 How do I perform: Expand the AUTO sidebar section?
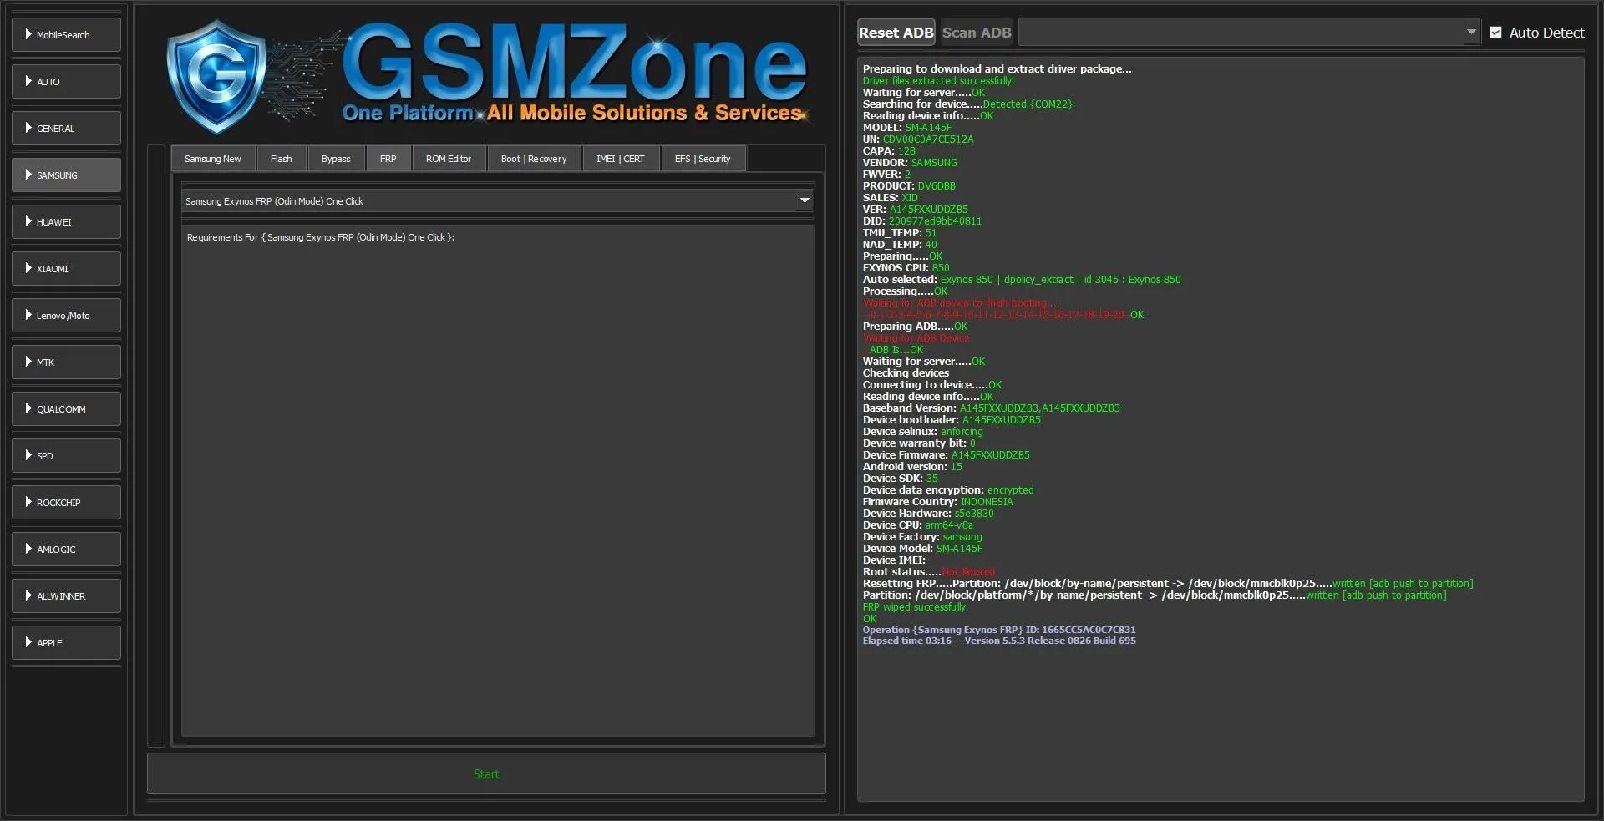click(66, 82)
